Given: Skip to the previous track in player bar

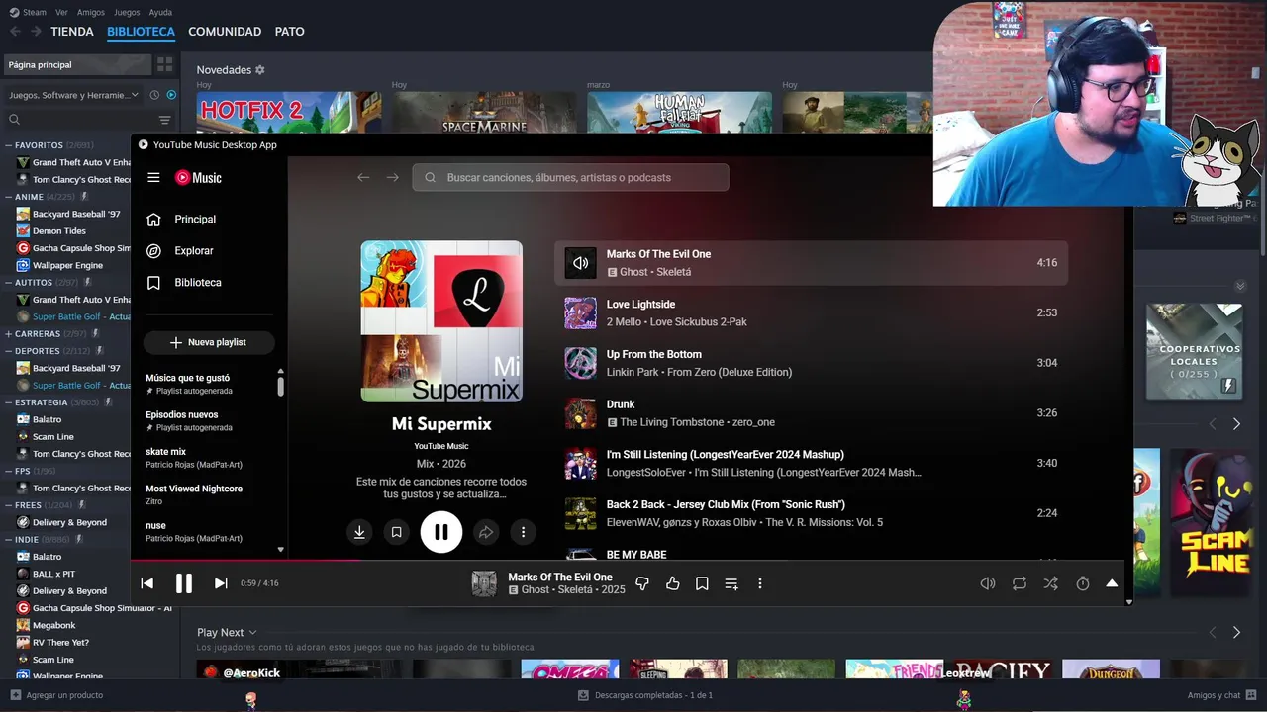Looking at the screenshot, I should point(147,583).
